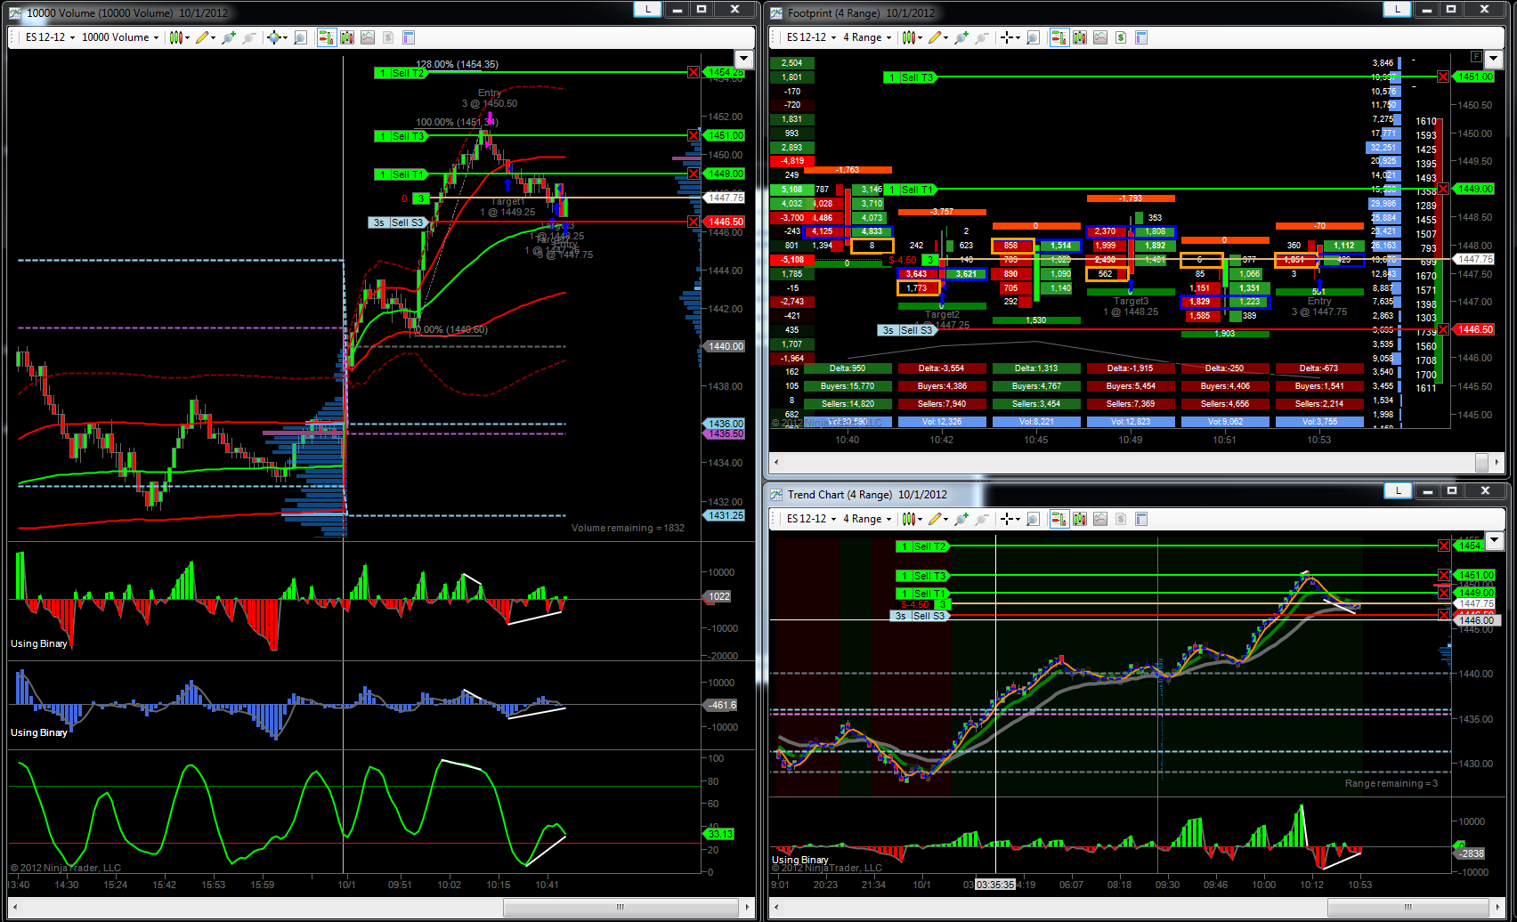Image resolution: width=1517 pixels, height=922 pixels.
Task: Click horizontal scrollbar thumb in Trend Chart window
Action: (1407, 908)
